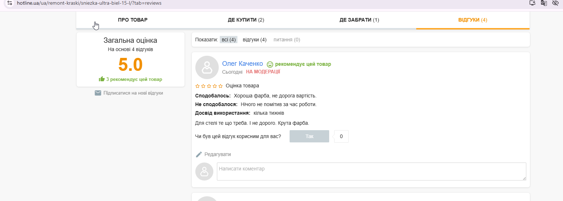Click text Хороша фарба, не дорога вартість.
The image size is (563, 201).
[275, 96]
